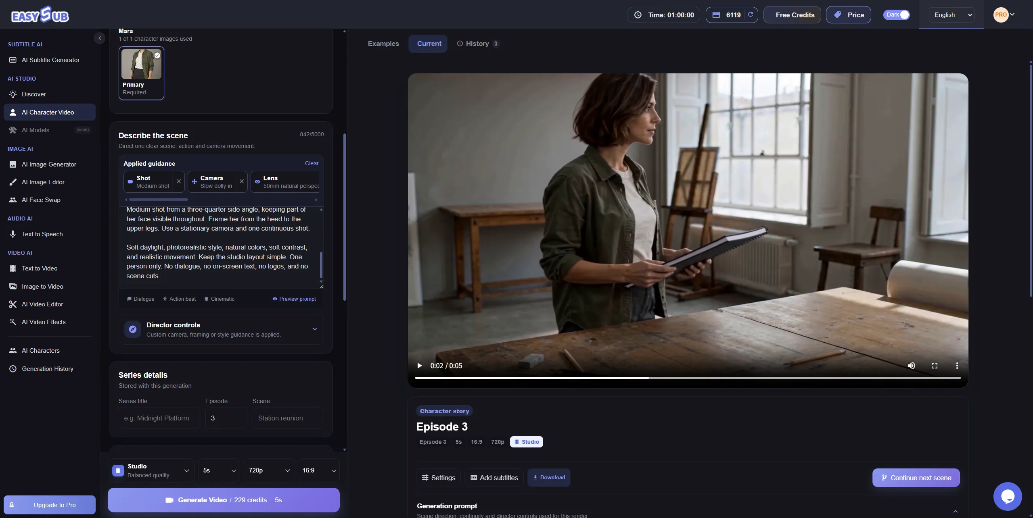Toggle the Dark mode switch
The width and height of the screenshot is (1033, 518).
[x=896, y=15]
